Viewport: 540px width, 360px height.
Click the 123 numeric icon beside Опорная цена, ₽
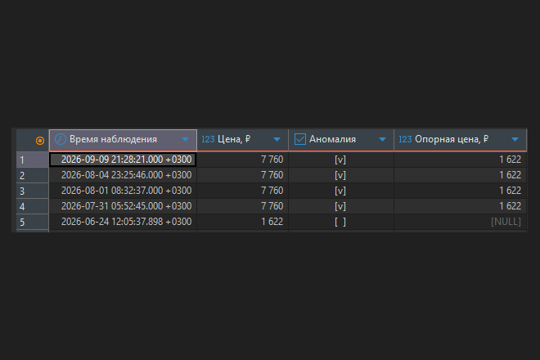pyautogui.click(x=405, y=139)
